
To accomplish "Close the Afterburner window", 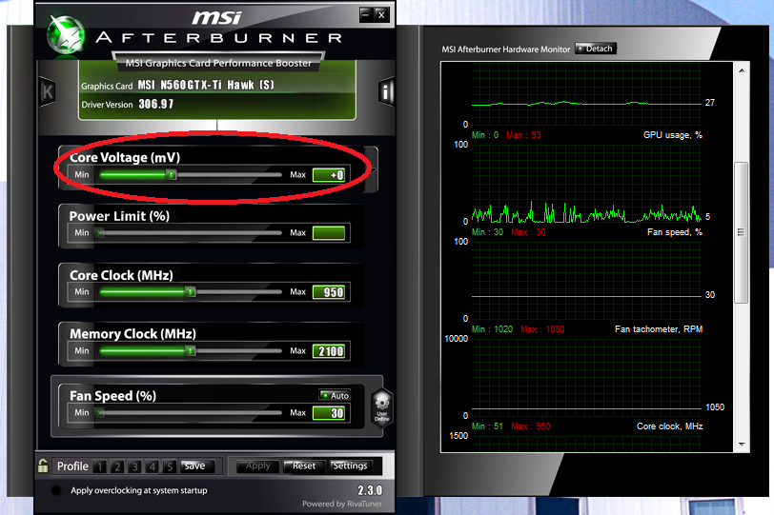I will pyautogui.click(x=381, y=15).
